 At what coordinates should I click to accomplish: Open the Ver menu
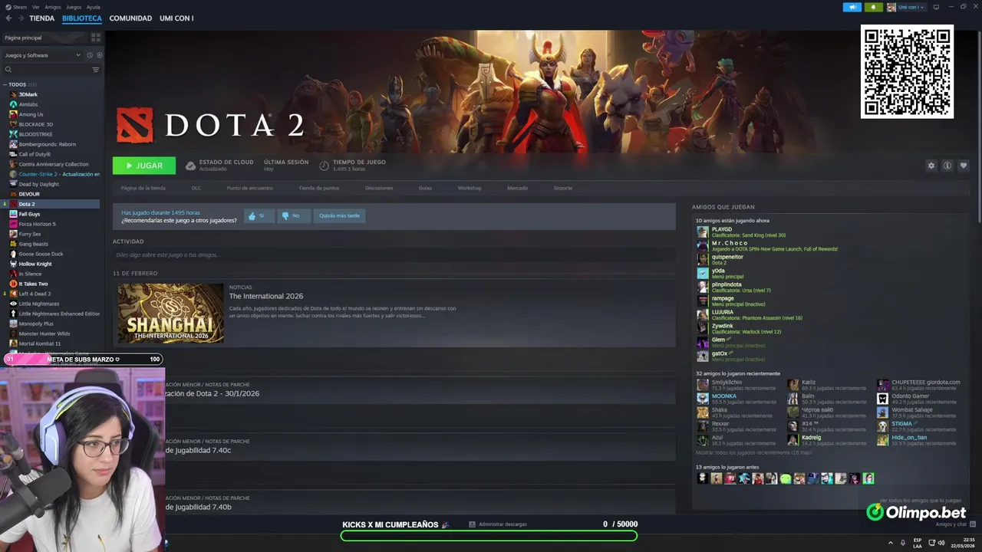pyautogui.click(x=36, y=7)
